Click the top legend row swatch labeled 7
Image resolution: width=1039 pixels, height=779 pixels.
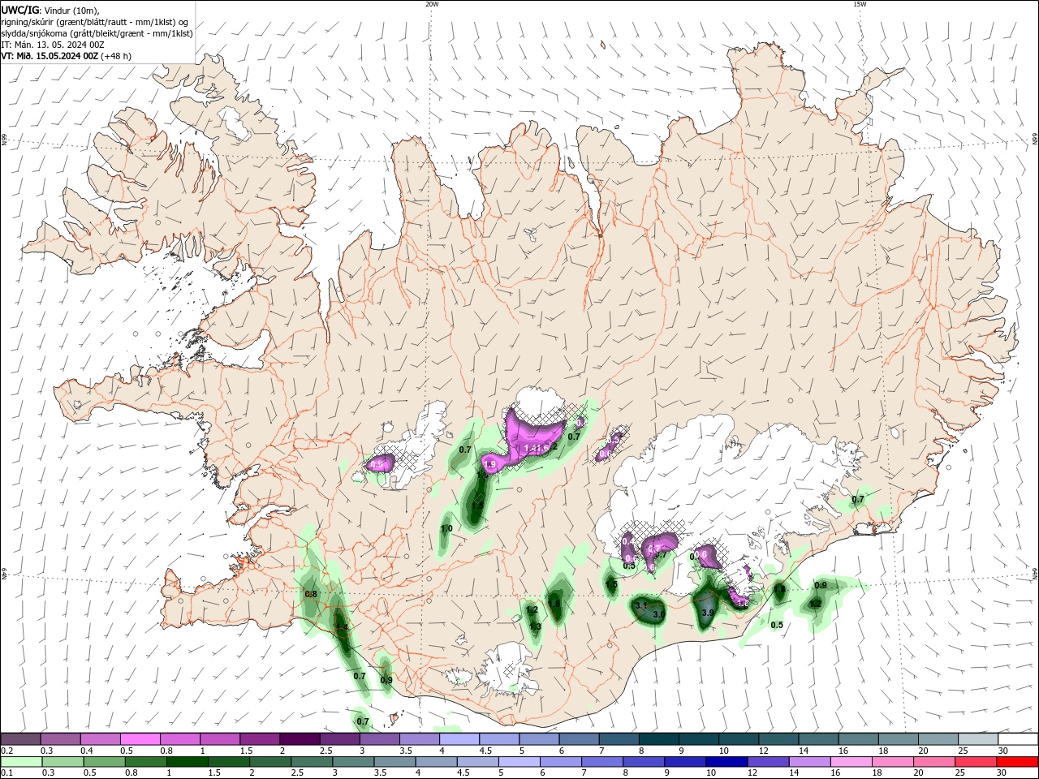(619, 739)
